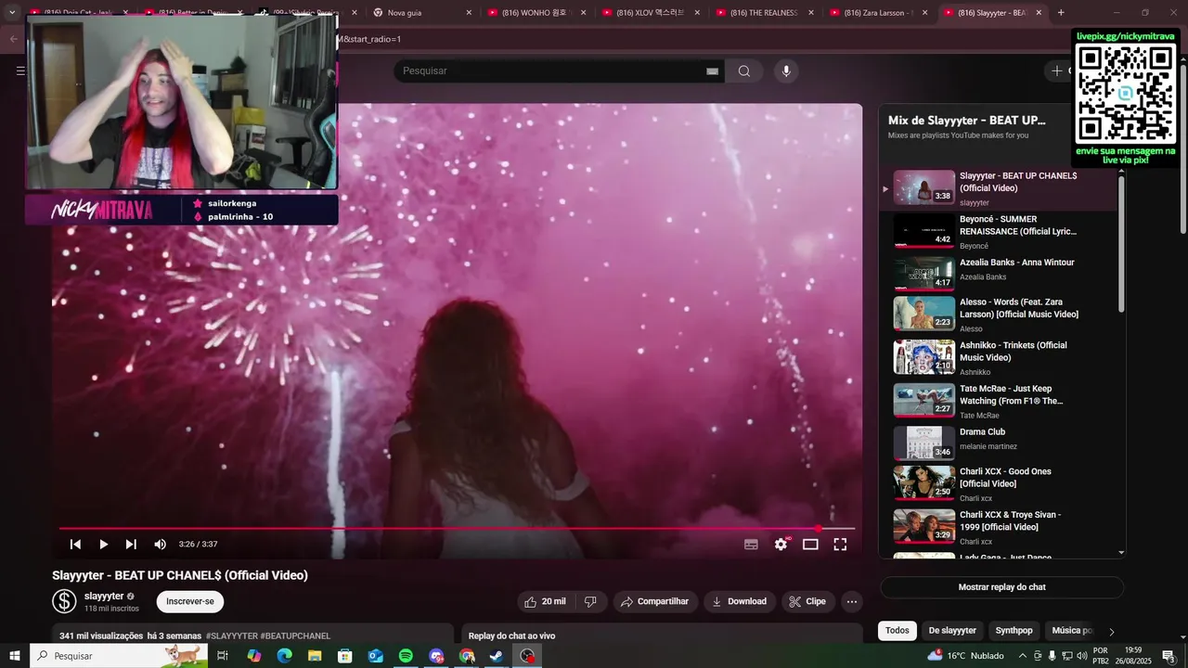The height and width of the screenshot is (668, 1188).
Task: Open a new browser tab with plus
Action: [1061, 13]
